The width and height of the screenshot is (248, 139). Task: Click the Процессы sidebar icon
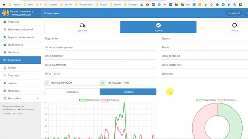(x=5, y=91)
